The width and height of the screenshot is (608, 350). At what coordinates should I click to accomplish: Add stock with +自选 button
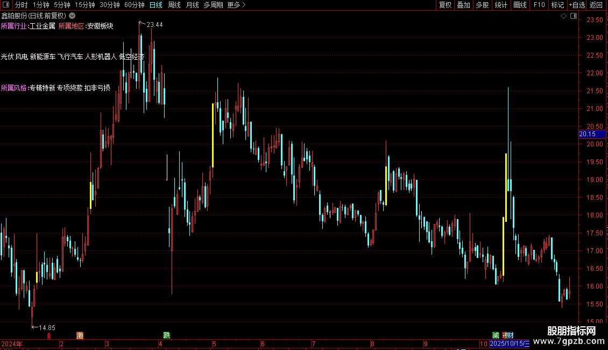tap(577, 5)
